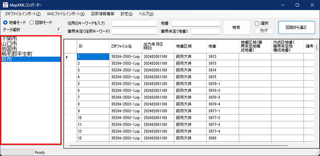The image size is (320, 156).
Task: Click the 筆界未定(地番) input field
Action: tap(206, 32)
